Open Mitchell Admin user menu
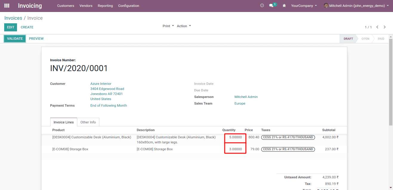393x190 pixels. pos(356,6)
